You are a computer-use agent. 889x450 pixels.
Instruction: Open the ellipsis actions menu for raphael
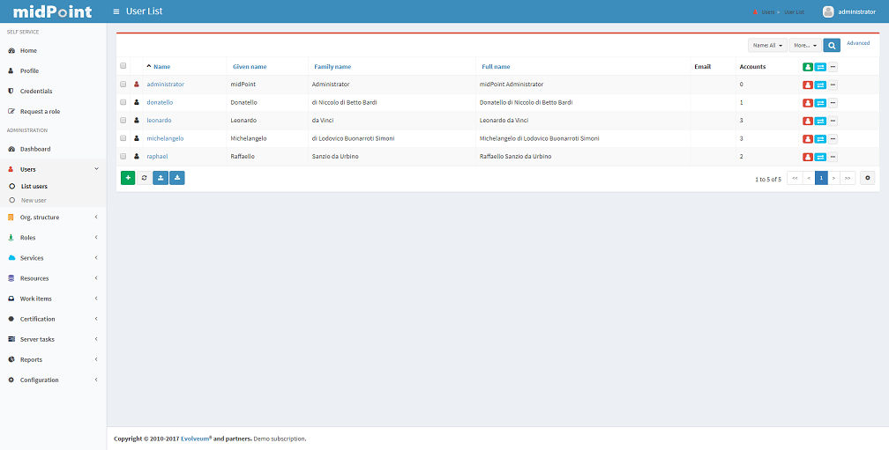[x=833, y=157]
